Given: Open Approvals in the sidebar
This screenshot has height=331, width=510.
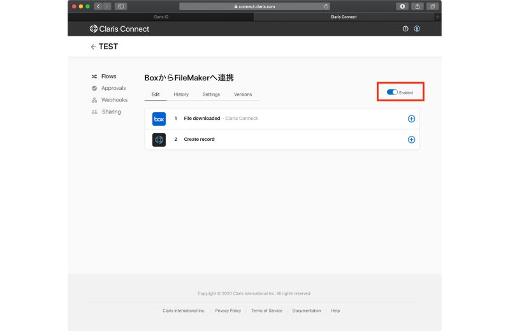Looking at the screenshot, I should point(113,88).
